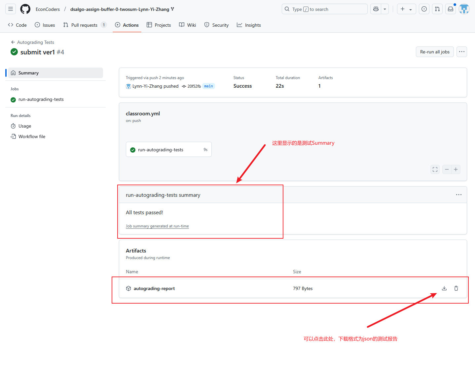The height and width of the screenshot is (384, 475).
Task: Click the Re-run all jobs button
Action: point(435,52)
